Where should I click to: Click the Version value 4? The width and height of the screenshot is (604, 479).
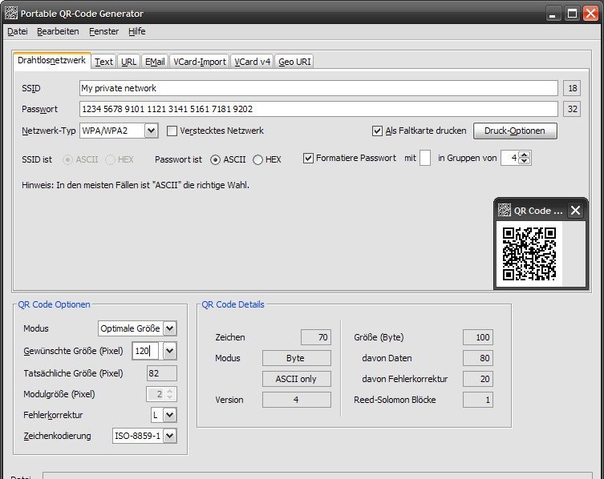[297, 400]
